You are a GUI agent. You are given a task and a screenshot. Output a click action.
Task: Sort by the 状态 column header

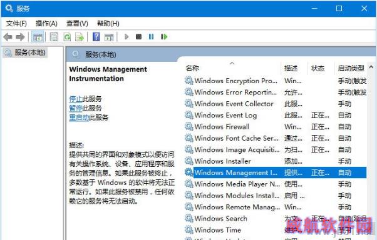click(x=318, y=68)
